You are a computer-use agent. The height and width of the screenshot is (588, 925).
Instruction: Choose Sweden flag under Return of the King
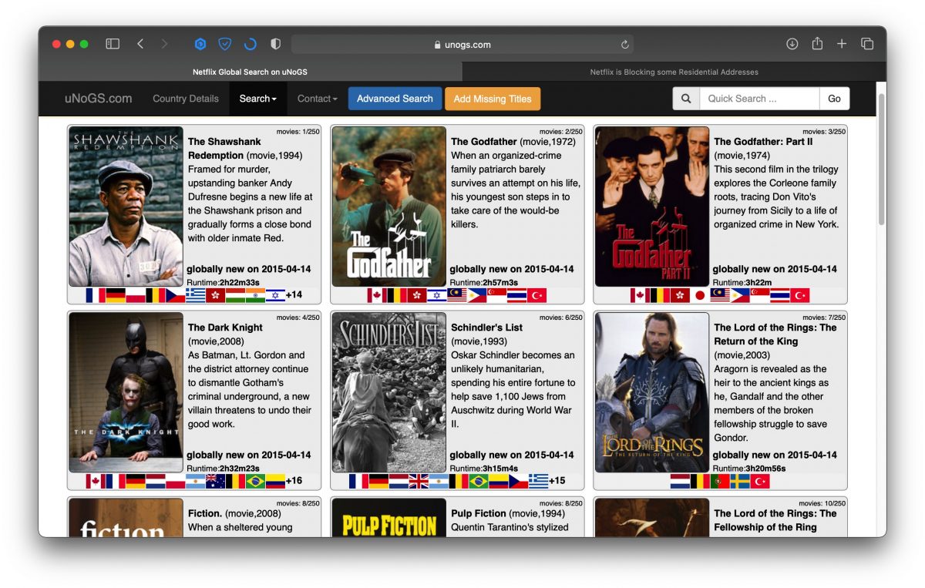click(740, 481)
